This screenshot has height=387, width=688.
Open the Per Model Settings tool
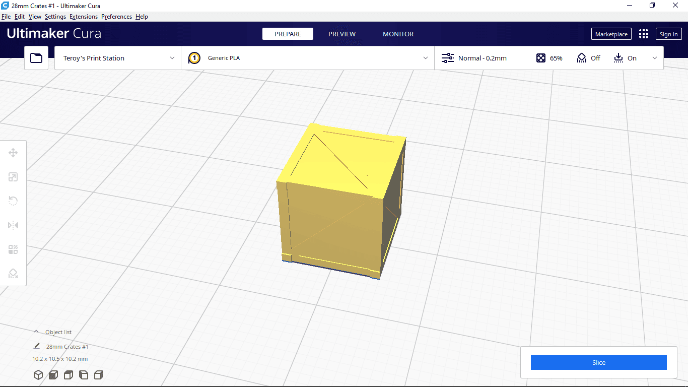[x=13, y=249]
